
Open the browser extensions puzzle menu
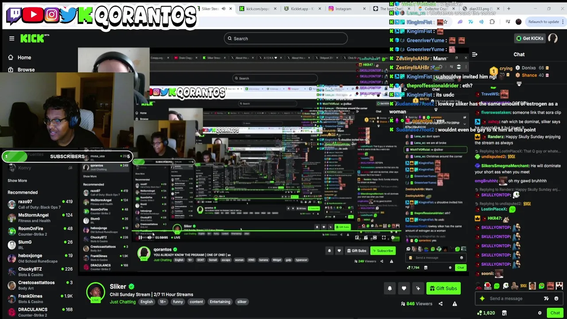(492, 22)
